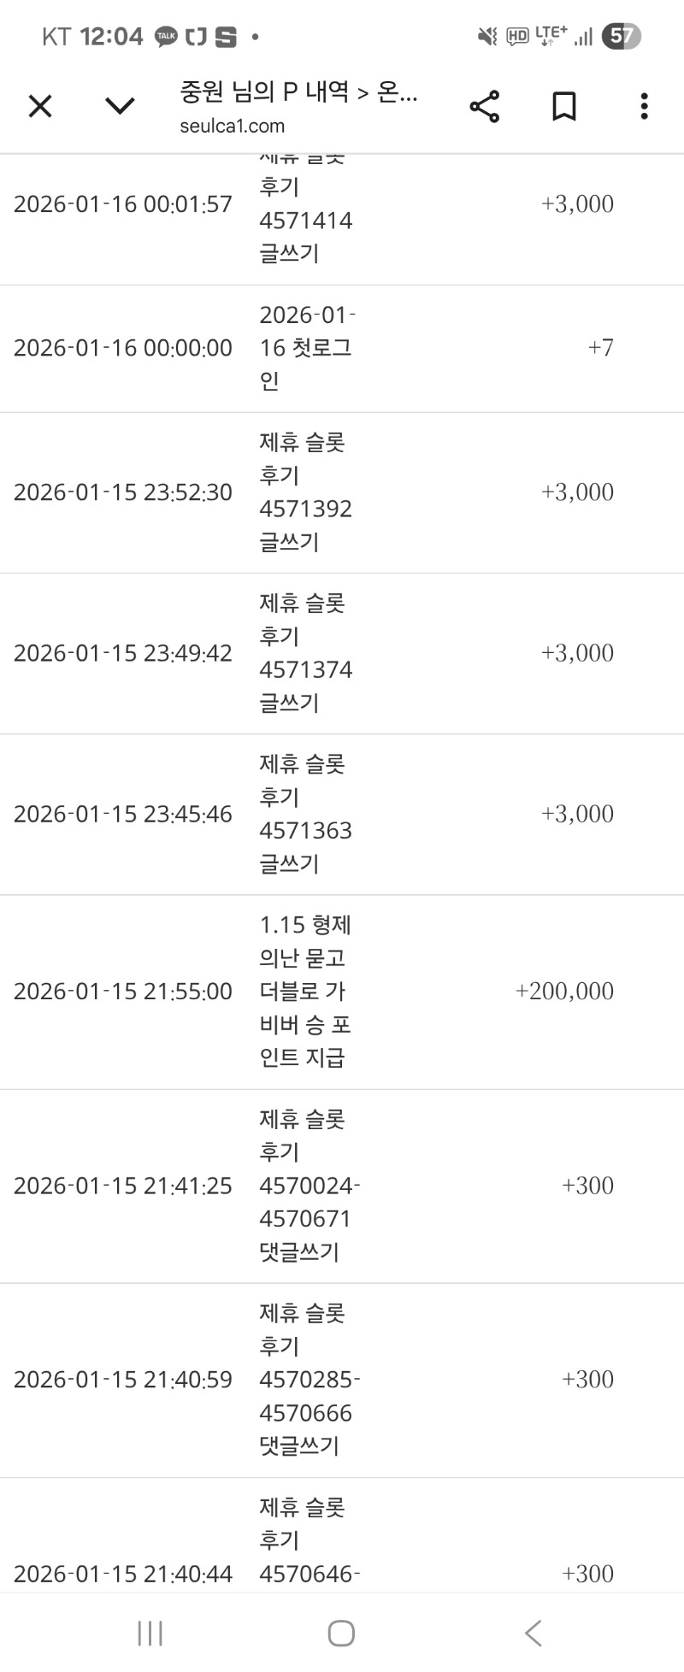This screenshot has height=1672, width=684.
Task: Expand the chevron-down page options
Action: (120, 106)
